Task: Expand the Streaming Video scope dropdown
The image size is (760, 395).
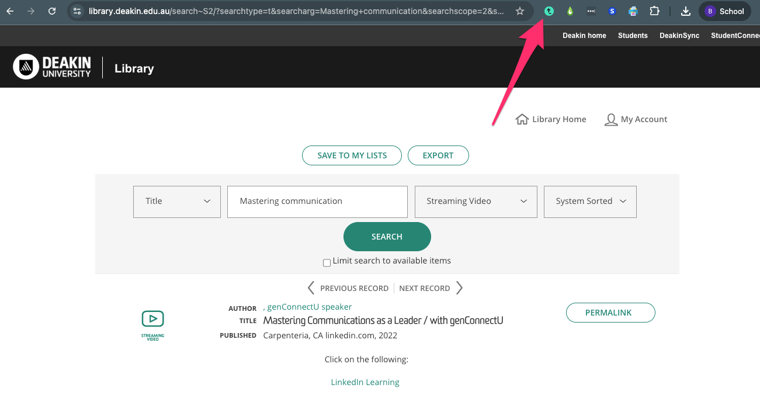Action: pos(476,202)
